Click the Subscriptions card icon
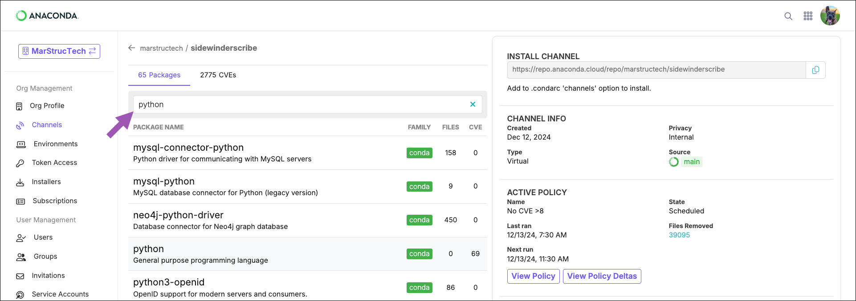 pyautogui.click(x=20, y=201)
